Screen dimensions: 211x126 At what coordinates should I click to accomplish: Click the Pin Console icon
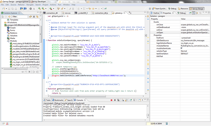point(131,100)
